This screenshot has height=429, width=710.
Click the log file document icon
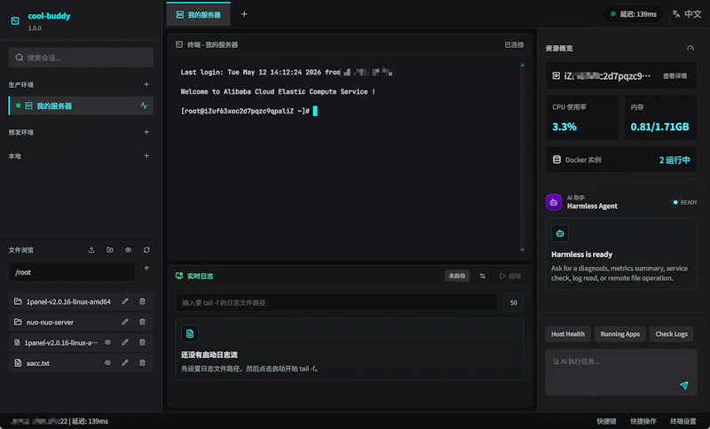point(190,333)
